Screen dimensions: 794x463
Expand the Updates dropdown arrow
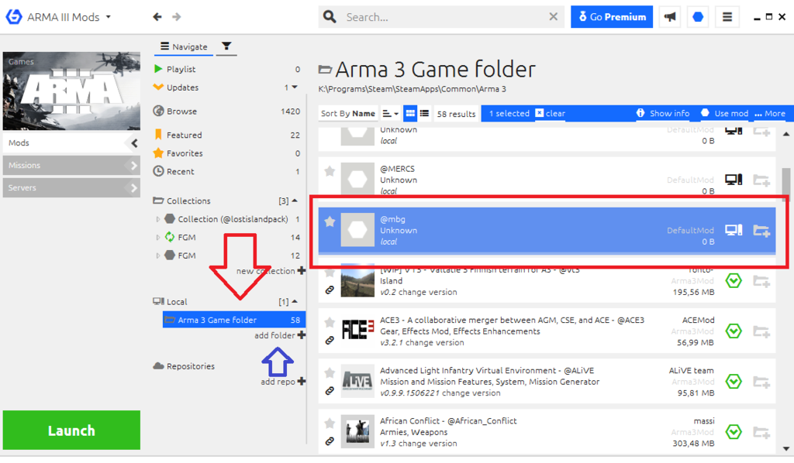click(x=295, y=87)
